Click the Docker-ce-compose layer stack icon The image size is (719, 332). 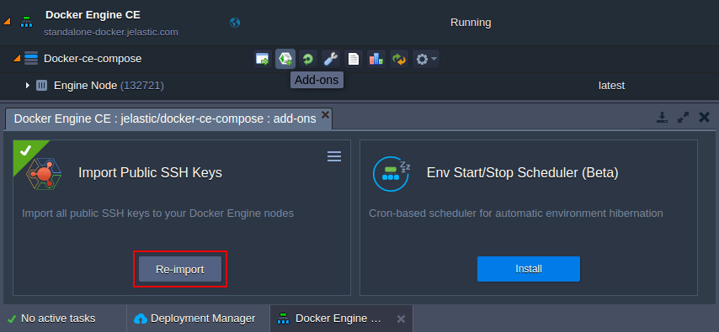click(x=31, y=59)
